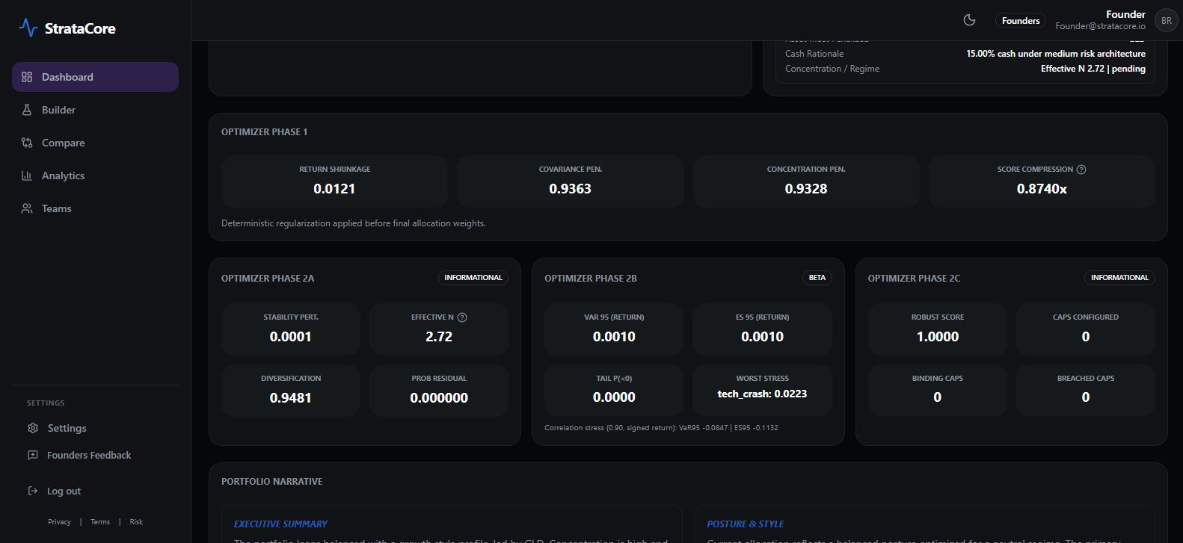Open the Builder page
Image resolution: width=1183 pixels, height=543 pixels.
pyautogui.click(x=95, y=110)
